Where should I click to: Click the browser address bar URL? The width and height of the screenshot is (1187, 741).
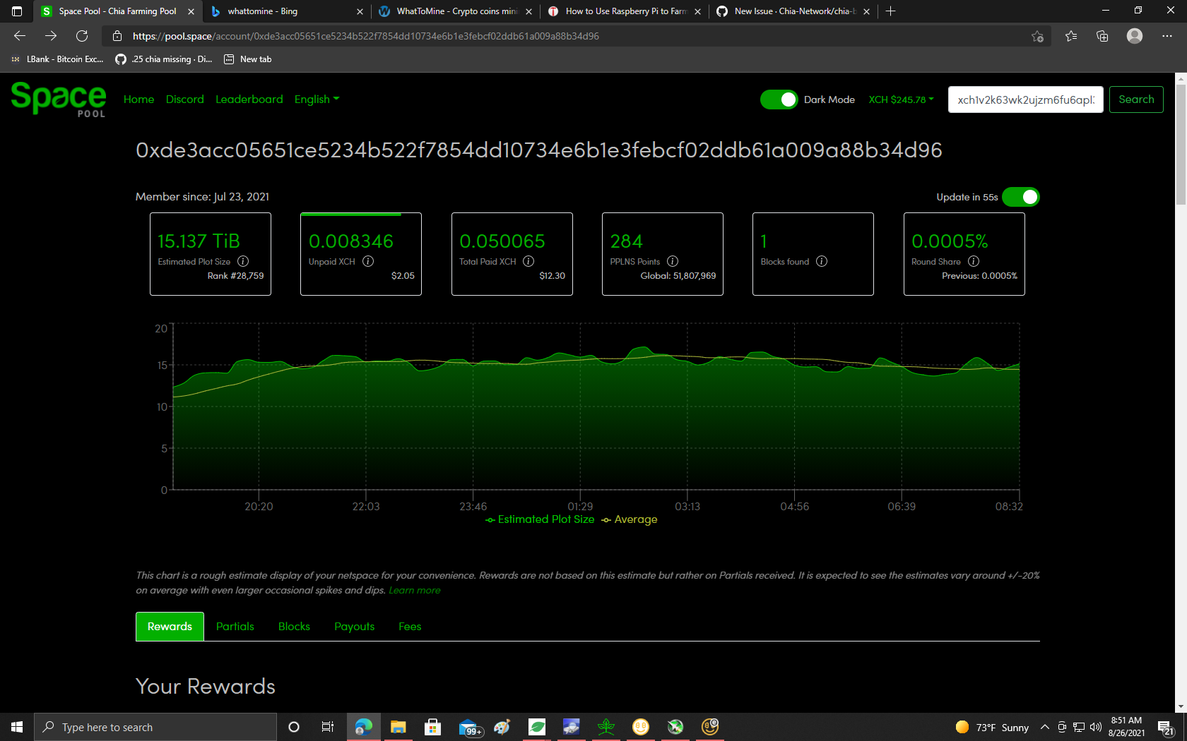tap(366, 36)
